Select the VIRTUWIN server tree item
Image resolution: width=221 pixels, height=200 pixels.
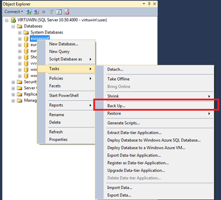click(x=62, y=20)
